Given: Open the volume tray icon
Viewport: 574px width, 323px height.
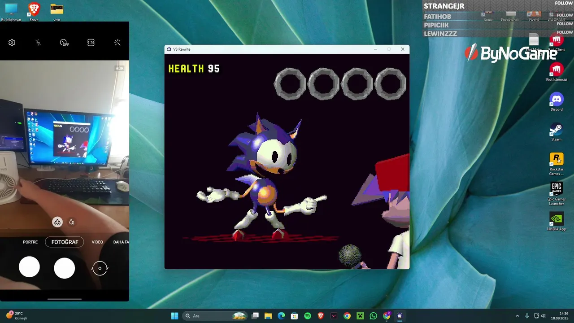Looking at the screenshot, I should (544, 316).
